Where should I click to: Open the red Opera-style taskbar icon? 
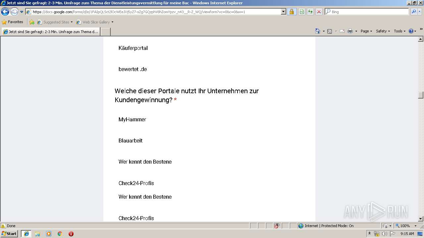(71, 234)
